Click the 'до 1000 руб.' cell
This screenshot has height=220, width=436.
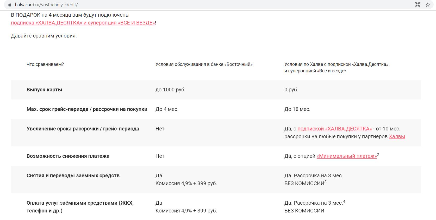click(170, 90)
